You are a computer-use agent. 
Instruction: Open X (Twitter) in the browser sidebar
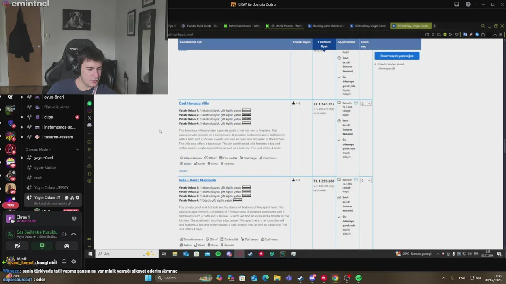coord(89,118)
